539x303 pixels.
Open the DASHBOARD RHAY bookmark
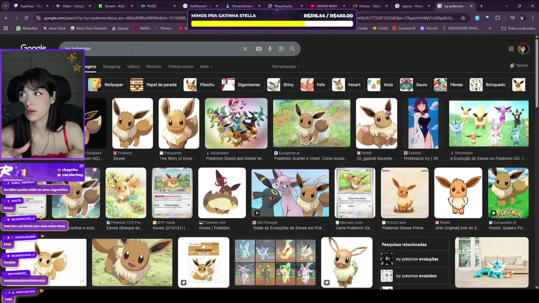461,28
